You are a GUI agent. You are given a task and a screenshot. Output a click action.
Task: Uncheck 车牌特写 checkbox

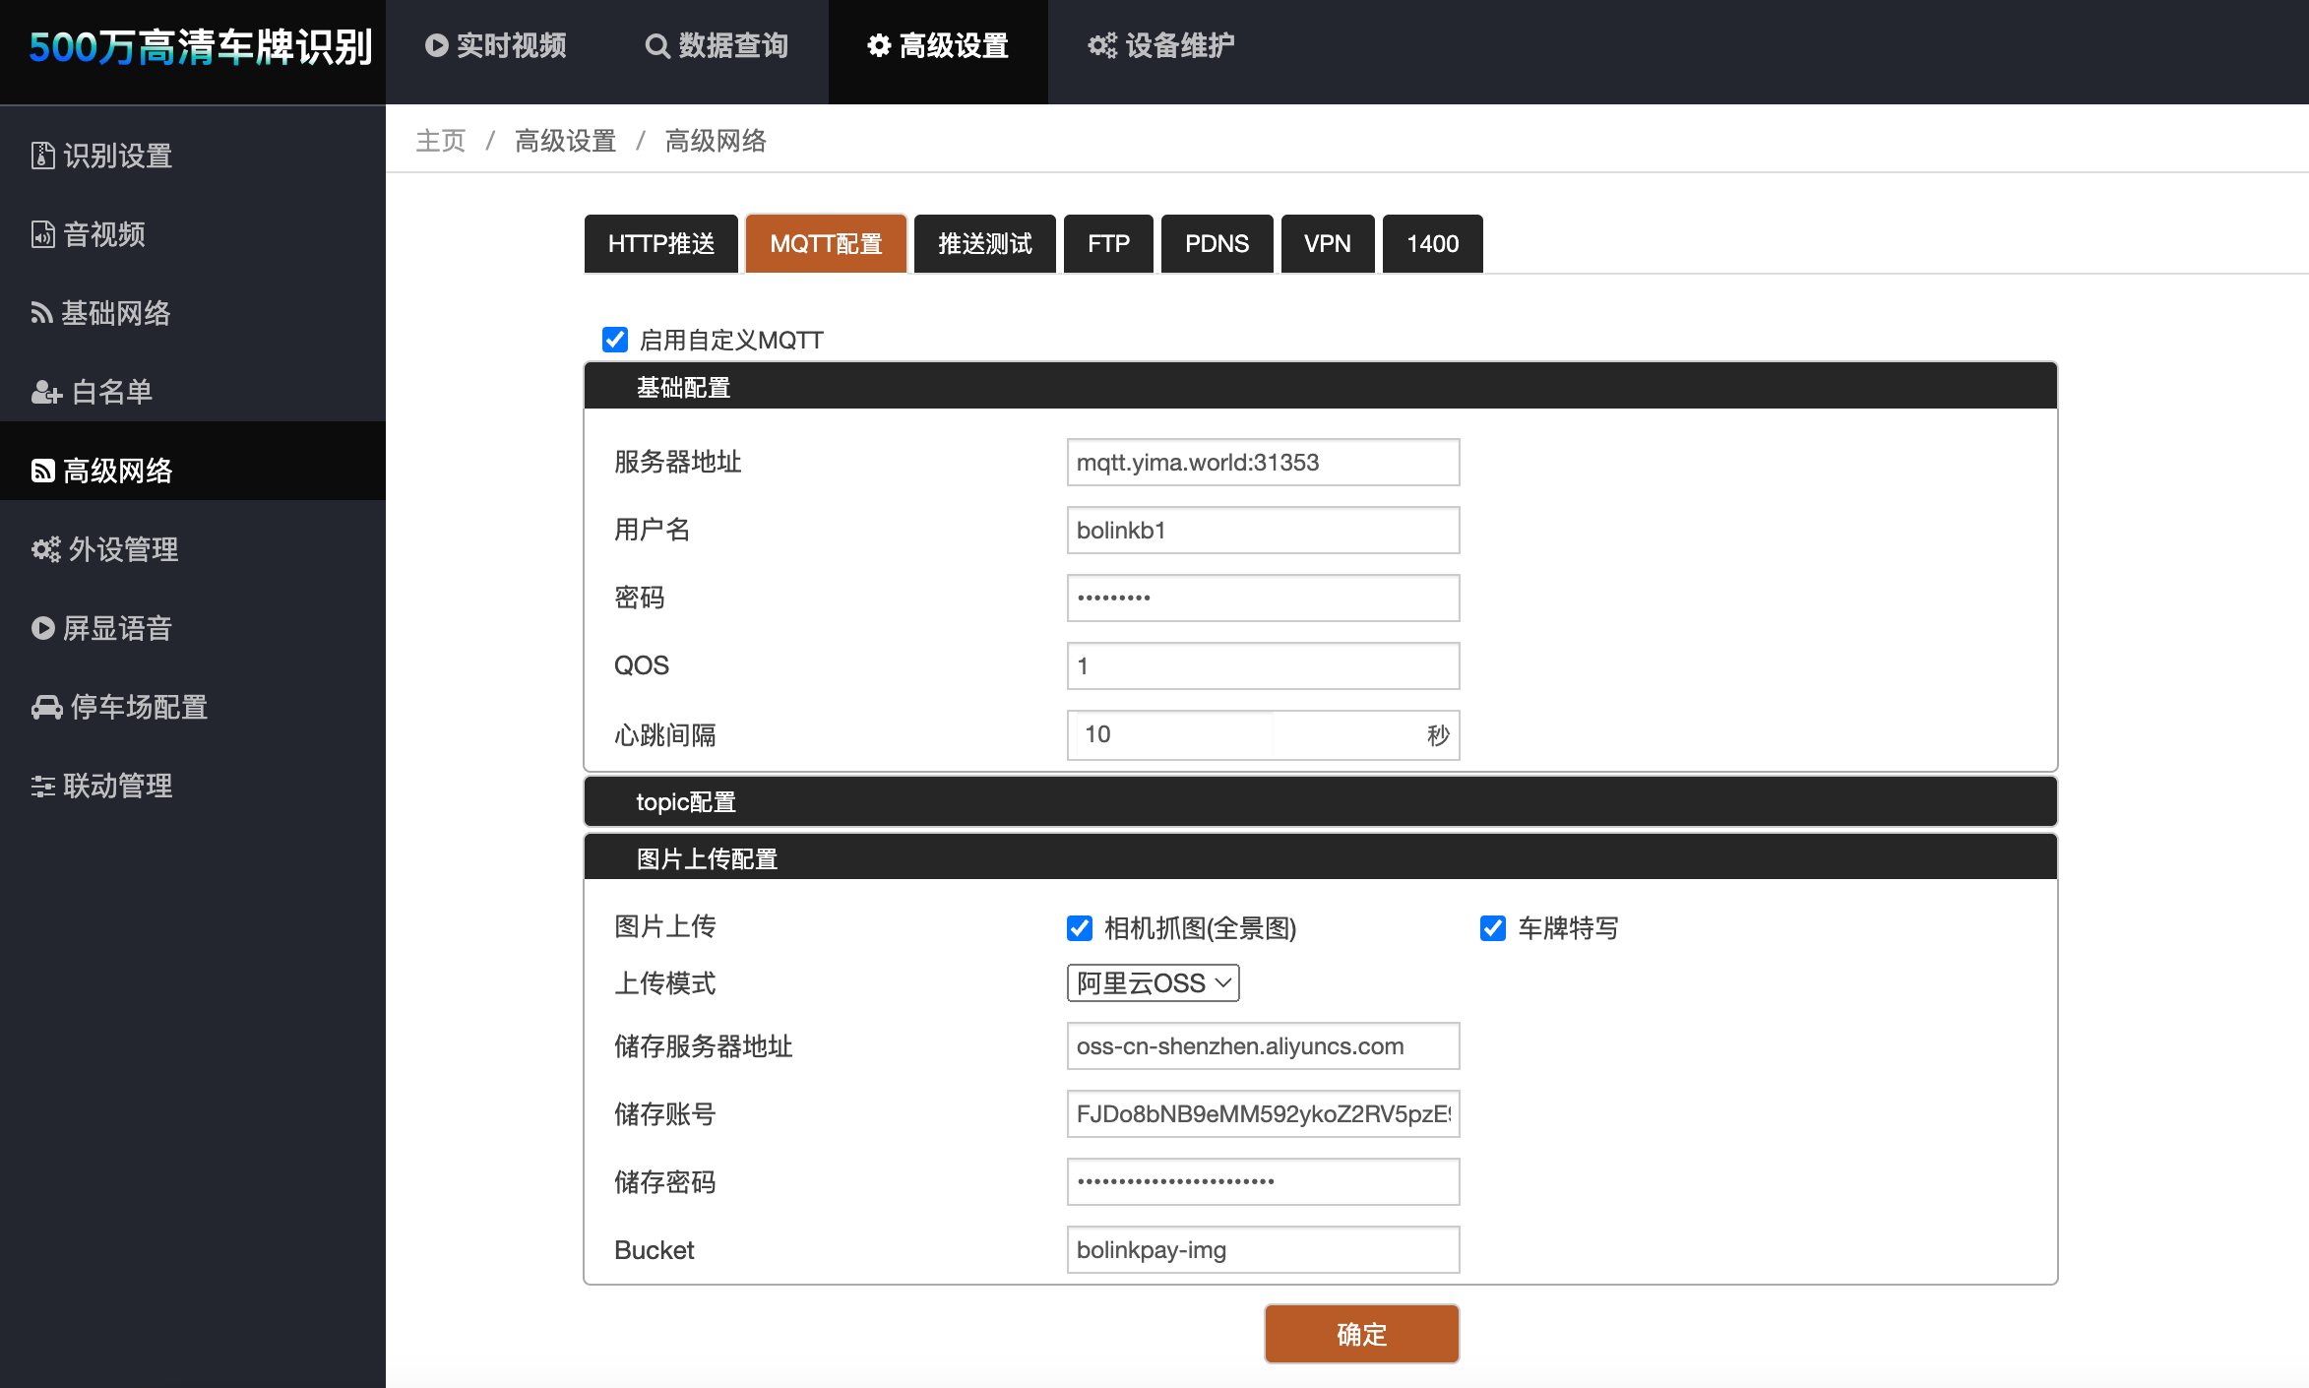tap(1493, 928)
